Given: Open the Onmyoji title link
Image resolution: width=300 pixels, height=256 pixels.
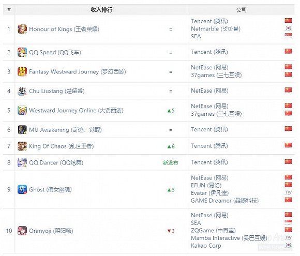Looking at the screenshot, I should coord(51,231).
